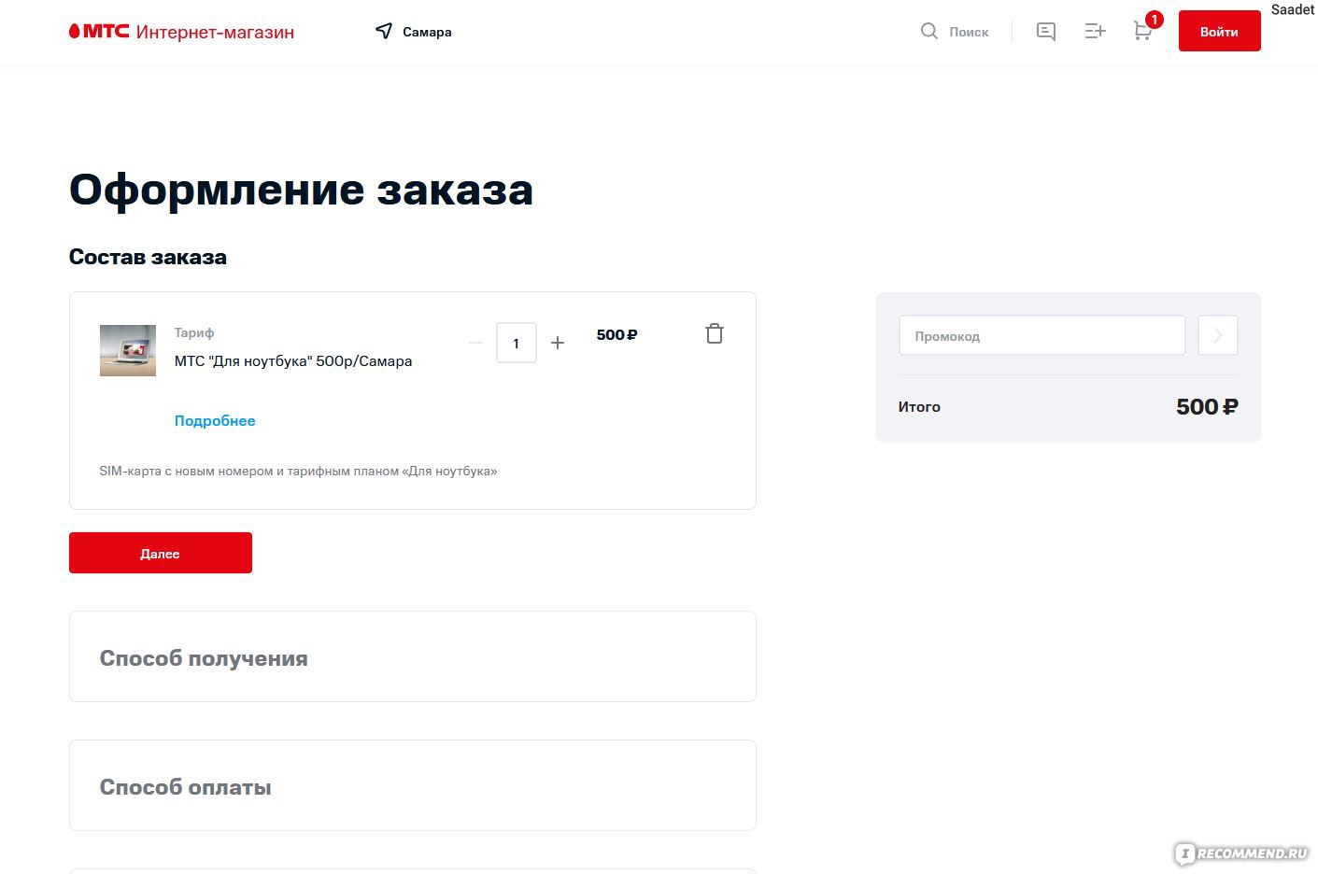Click the Промокод input field
This screenshot has width=1318, height=874.
pos(1042,335)
